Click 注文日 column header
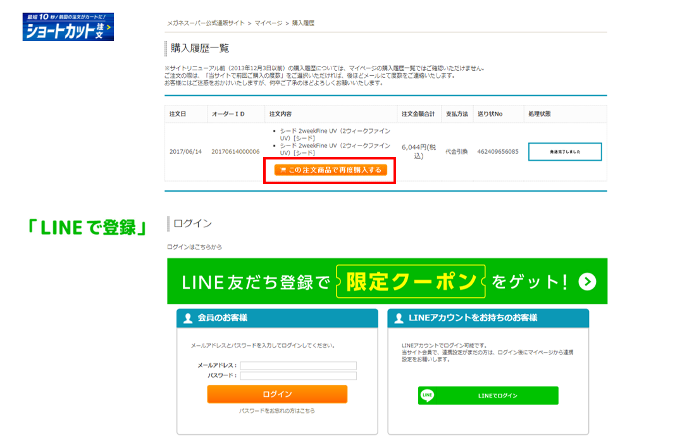Image resolution: width=694 pixels, height=443 pixels. [x=178, y=114]
